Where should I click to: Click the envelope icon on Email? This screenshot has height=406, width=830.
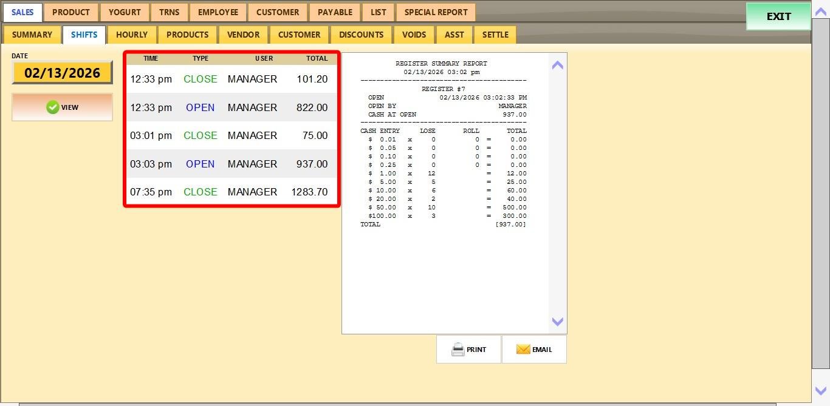523,350
